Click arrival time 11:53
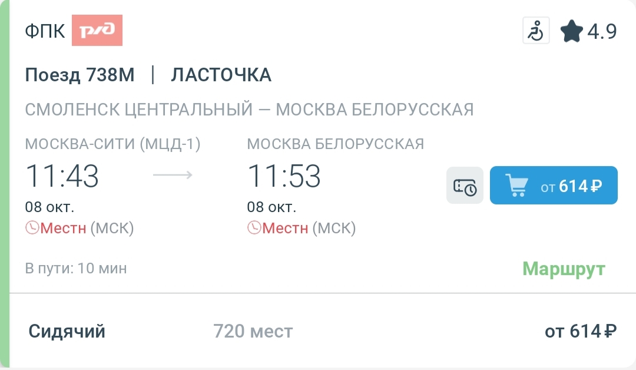This screenshot has height=370, width=636. 284,176
